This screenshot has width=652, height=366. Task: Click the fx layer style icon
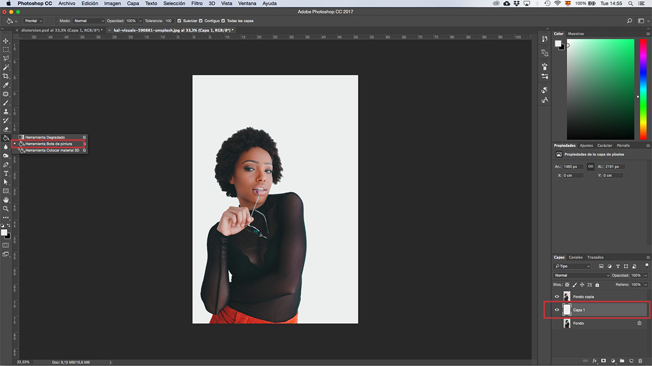[594, 361]
